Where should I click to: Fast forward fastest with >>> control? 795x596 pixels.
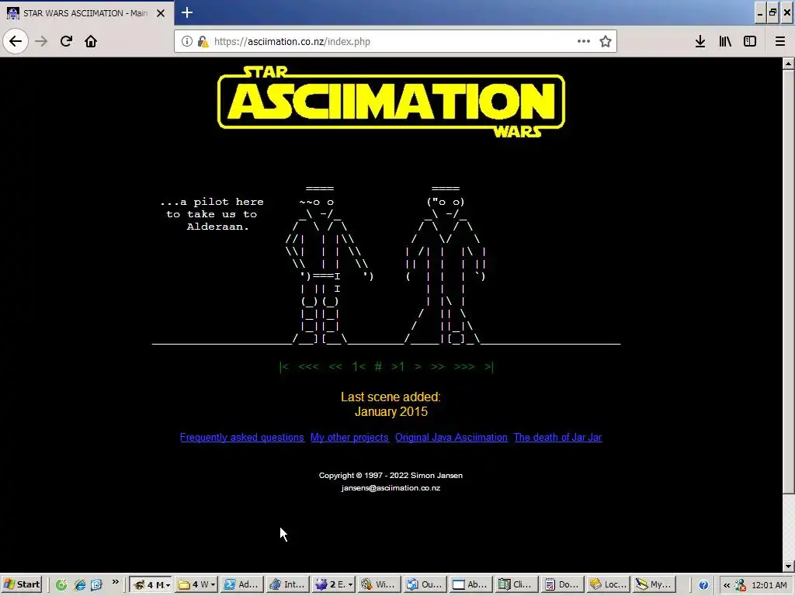(465, 366)
